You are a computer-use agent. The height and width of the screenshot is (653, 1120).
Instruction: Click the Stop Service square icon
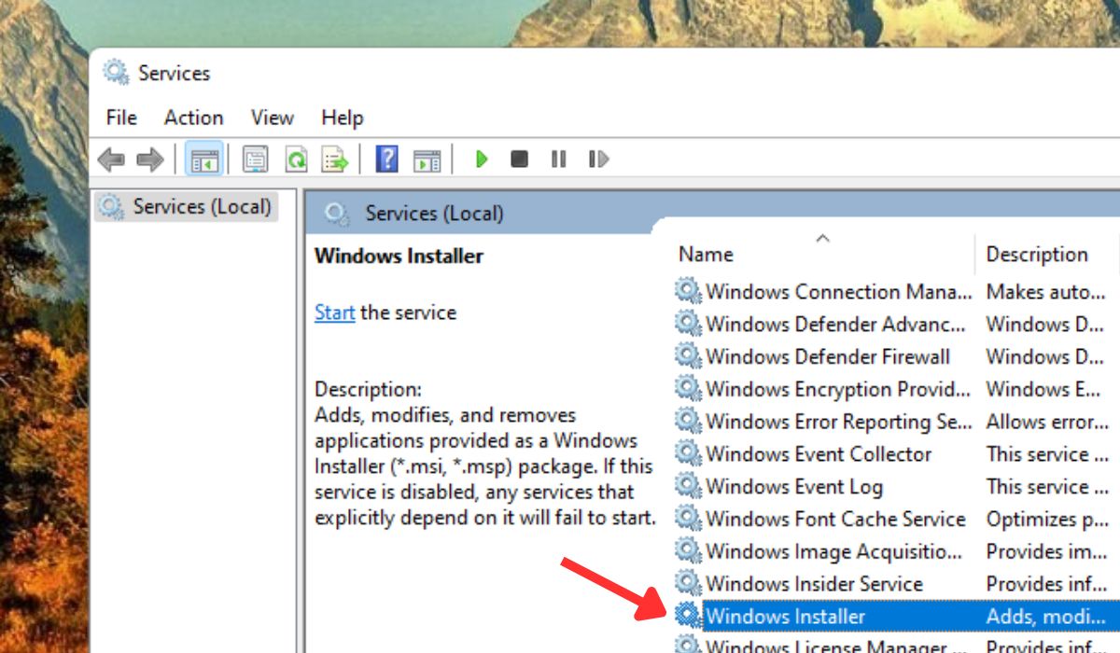tap(519, 159)
